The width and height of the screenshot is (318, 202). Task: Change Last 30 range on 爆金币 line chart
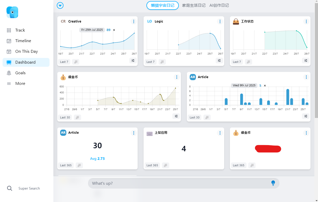(65, 117)
